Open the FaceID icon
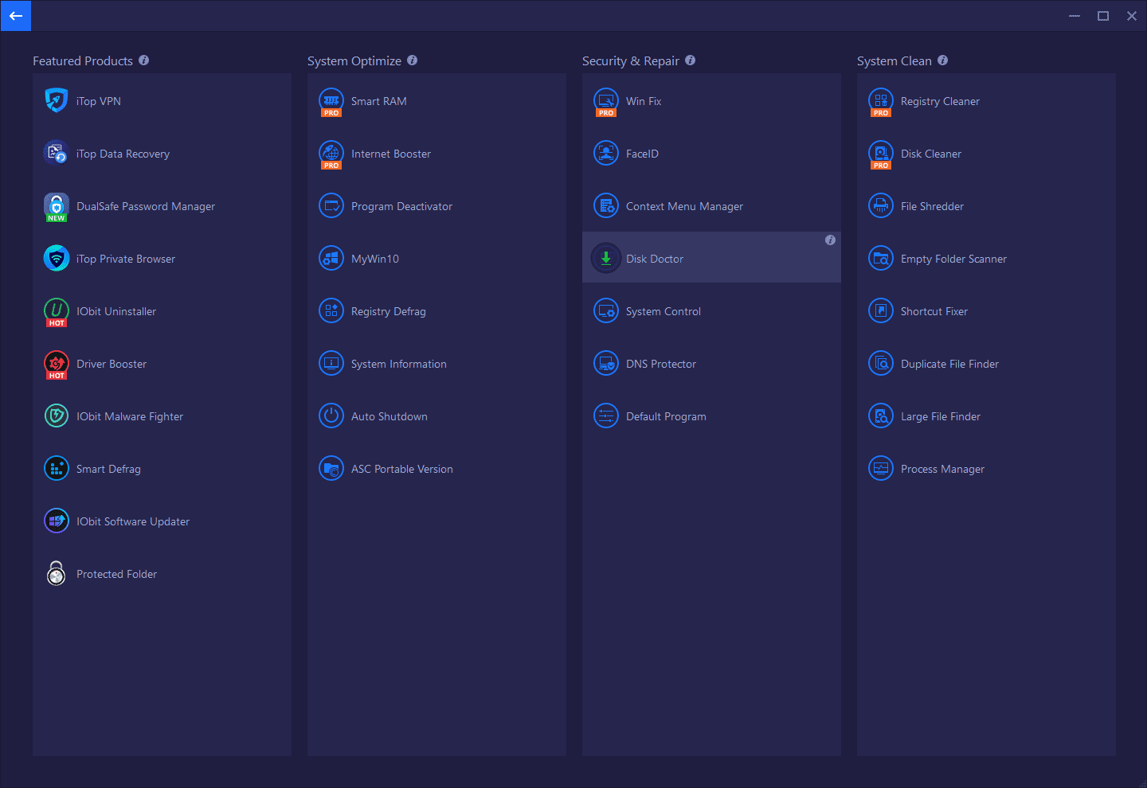The image size is (1147, 788). 606,153
